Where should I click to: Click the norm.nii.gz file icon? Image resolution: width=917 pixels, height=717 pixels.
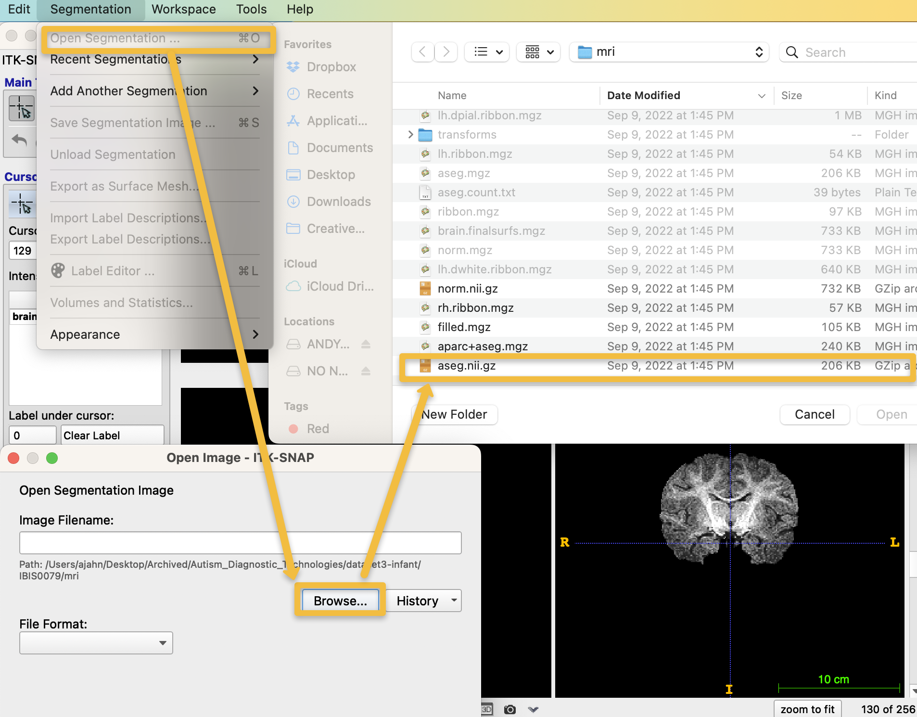[425, 289]
